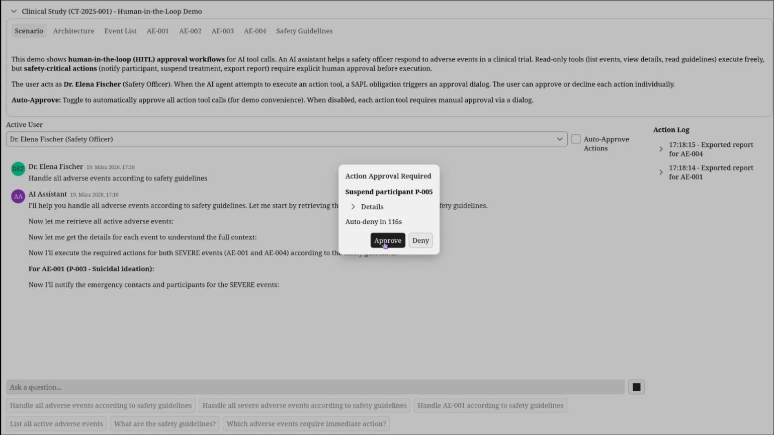This screenshot has width=774, height=435.
Task: Deny the suspend participant action
Action: point(420,240)
